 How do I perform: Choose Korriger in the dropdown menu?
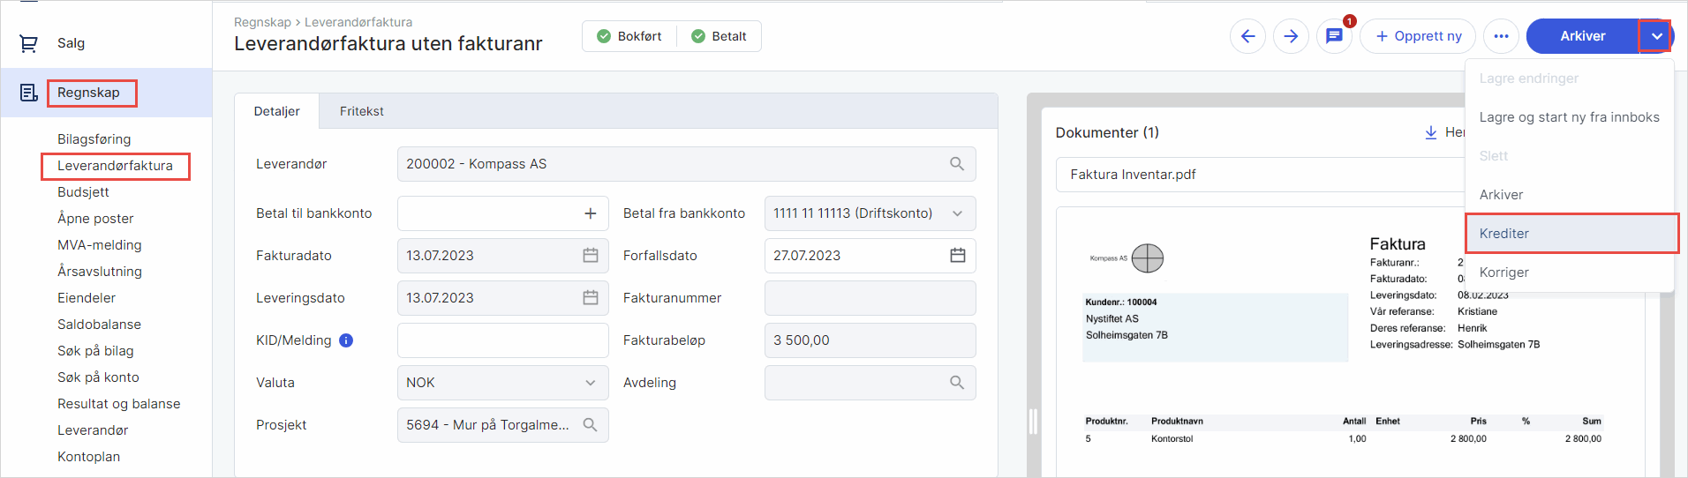click(x=1503, y=273)
